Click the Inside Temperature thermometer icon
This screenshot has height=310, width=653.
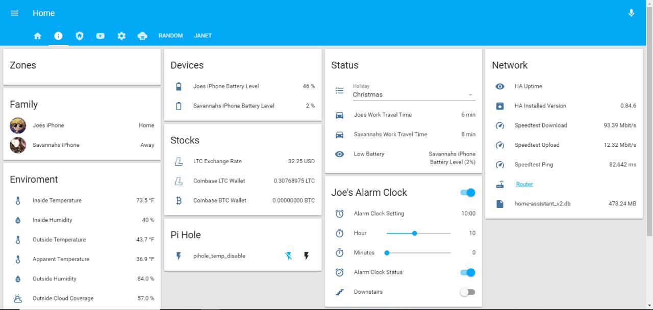point(18,200)
